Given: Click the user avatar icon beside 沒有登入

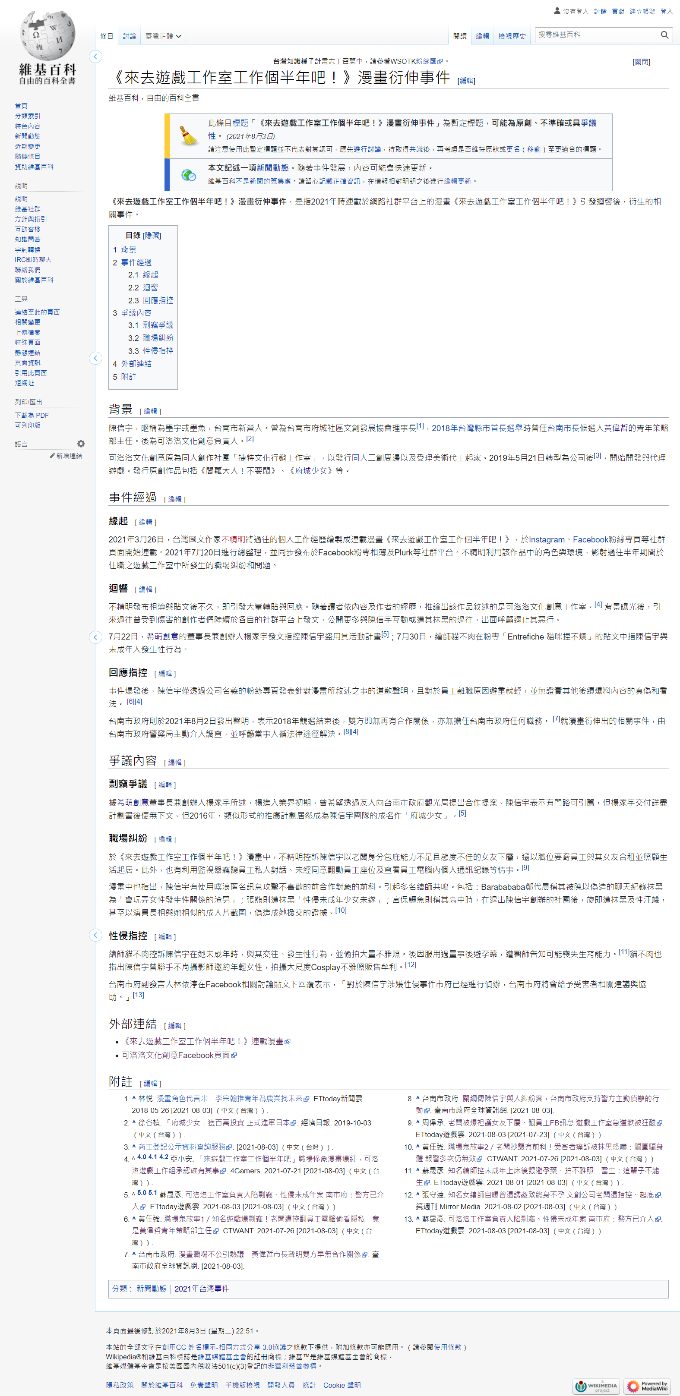Looking at the screenshot, I should [557, 11].
